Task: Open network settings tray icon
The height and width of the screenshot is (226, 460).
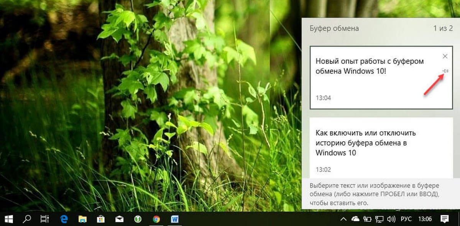Action: [379, 219]
